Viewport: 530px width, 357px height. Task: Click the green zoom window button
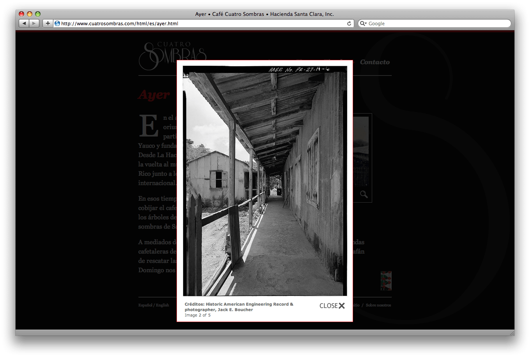click(38, 14)
